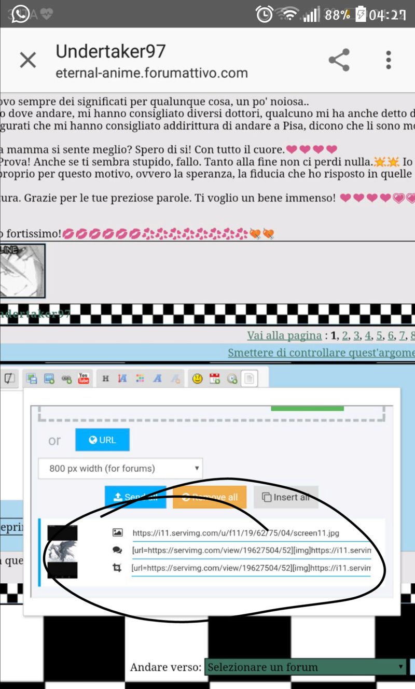The width and height of the screenshot is (415, 689).
Task: Click the user avatar image under the post
Action: tap(22, 271)
